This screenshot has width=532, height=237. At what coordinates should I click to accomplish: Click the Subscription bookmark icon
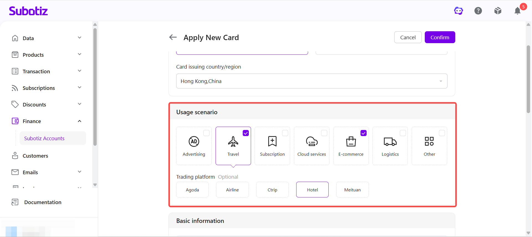[272, 141]
